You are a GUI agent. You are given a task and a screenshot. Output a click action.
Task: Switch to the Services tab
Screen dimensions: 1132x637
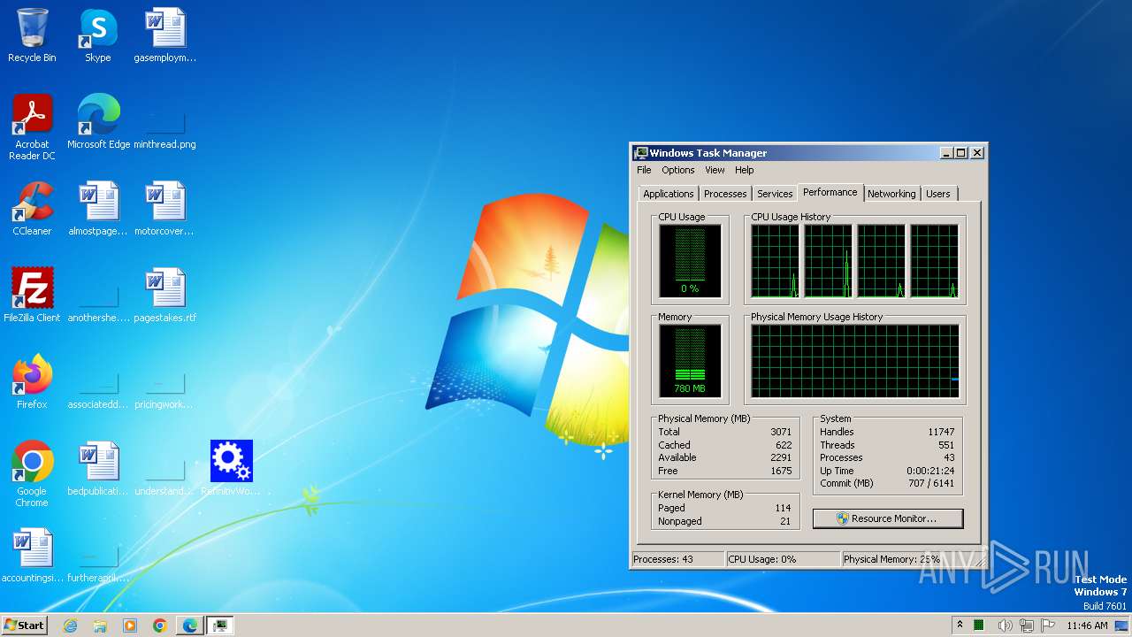click(x=775, y=194)
